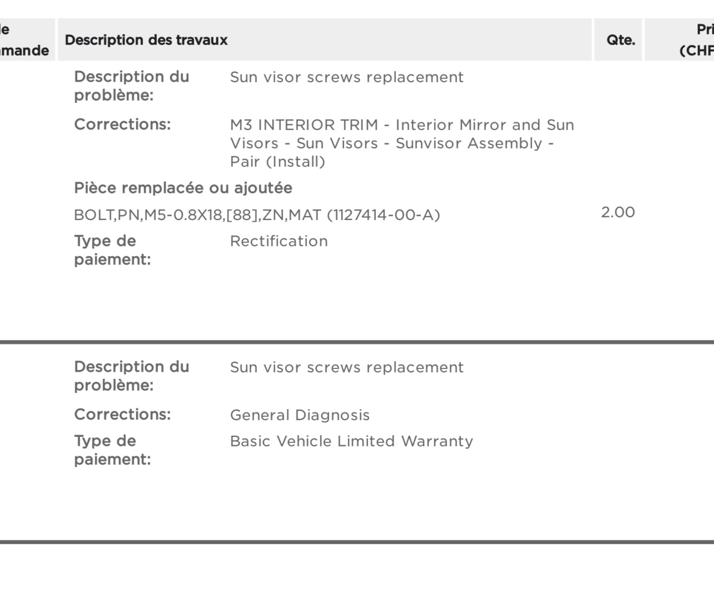
Task: Click second "Sun visor screws replacement" text
Action: [x=346, y=367]
